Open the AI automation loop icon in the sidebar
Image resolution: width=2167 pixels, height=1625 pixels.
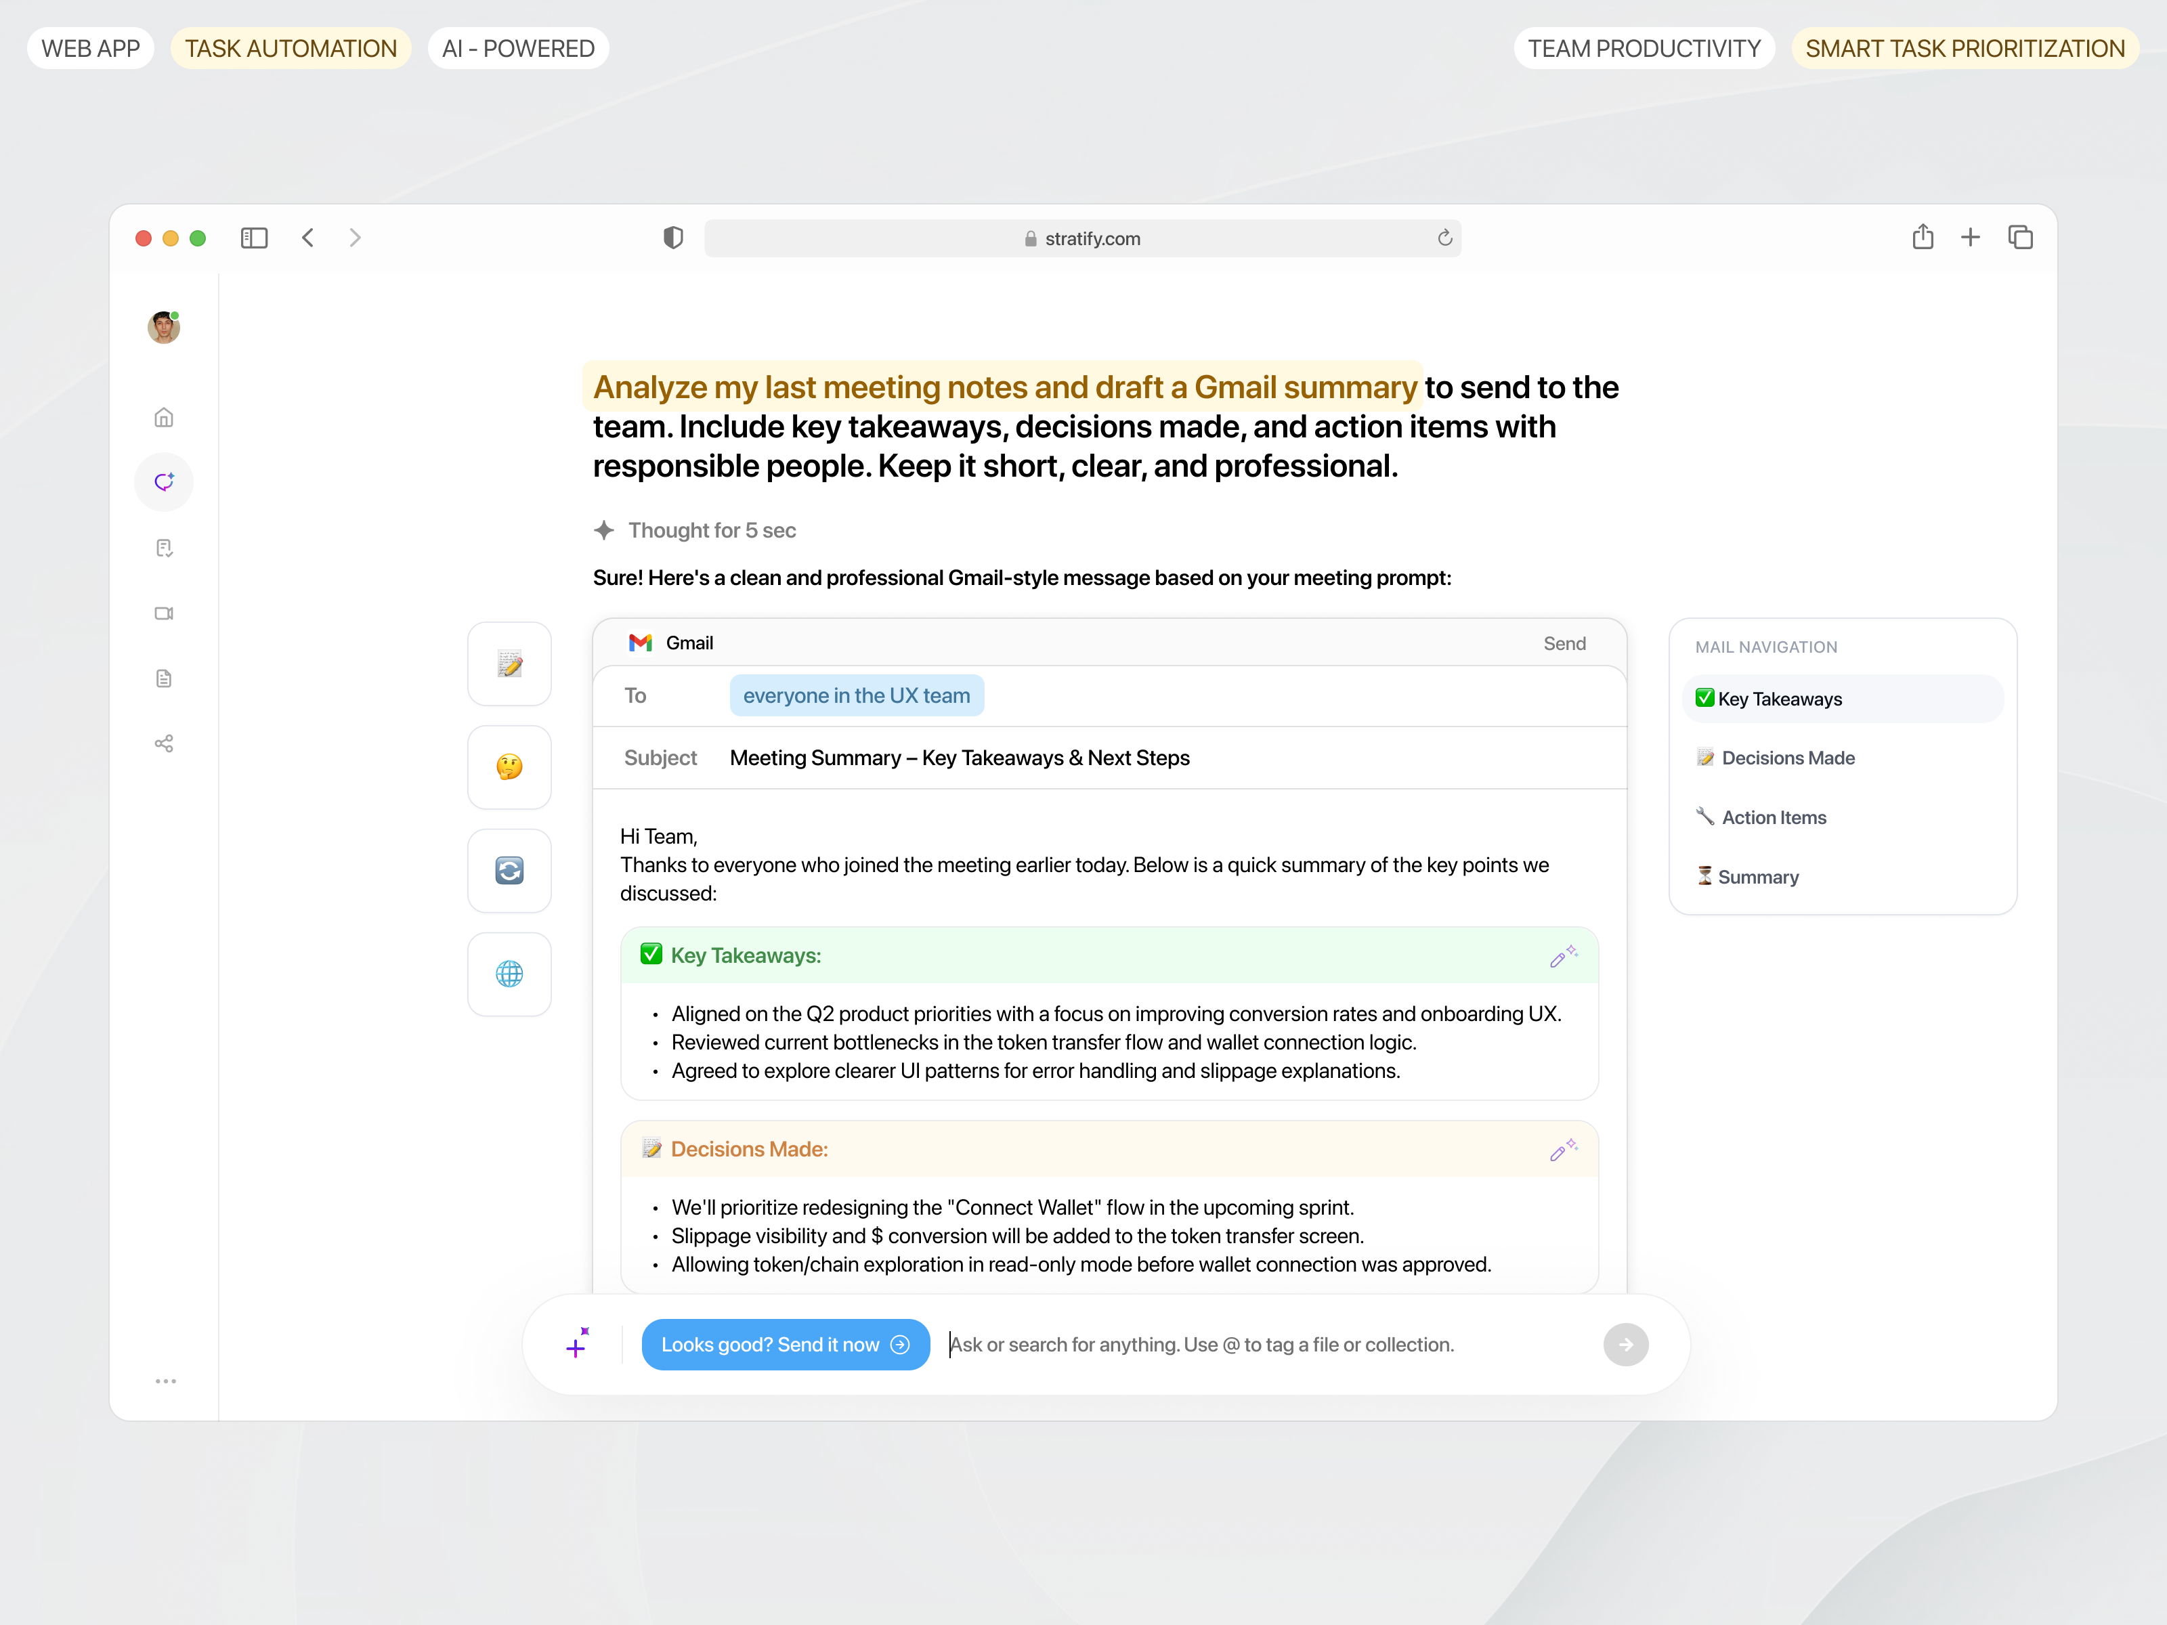(164, 482)
